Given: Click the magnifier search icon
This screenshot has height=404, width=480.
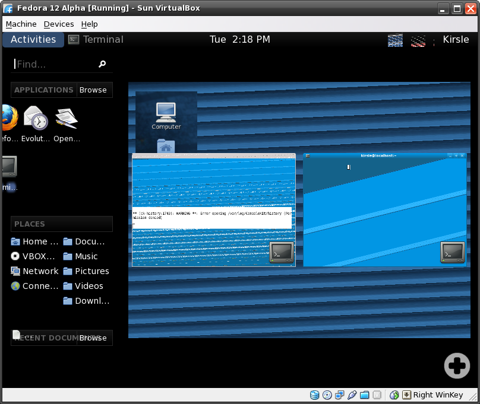Looking at the screenshot, I should coord(102,64).
